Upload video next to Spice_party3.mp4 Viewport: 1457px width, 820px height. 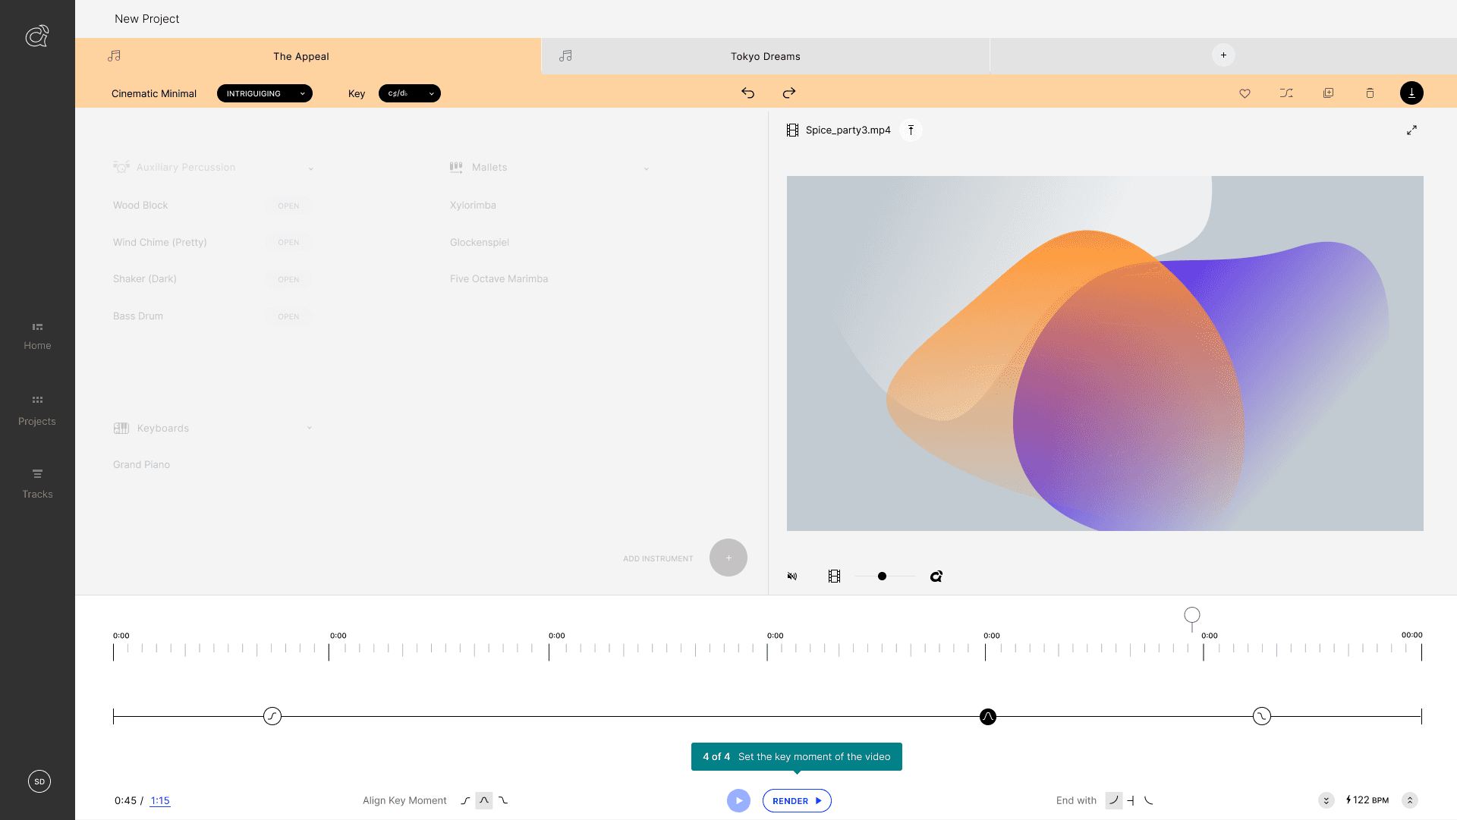point(911,130)
